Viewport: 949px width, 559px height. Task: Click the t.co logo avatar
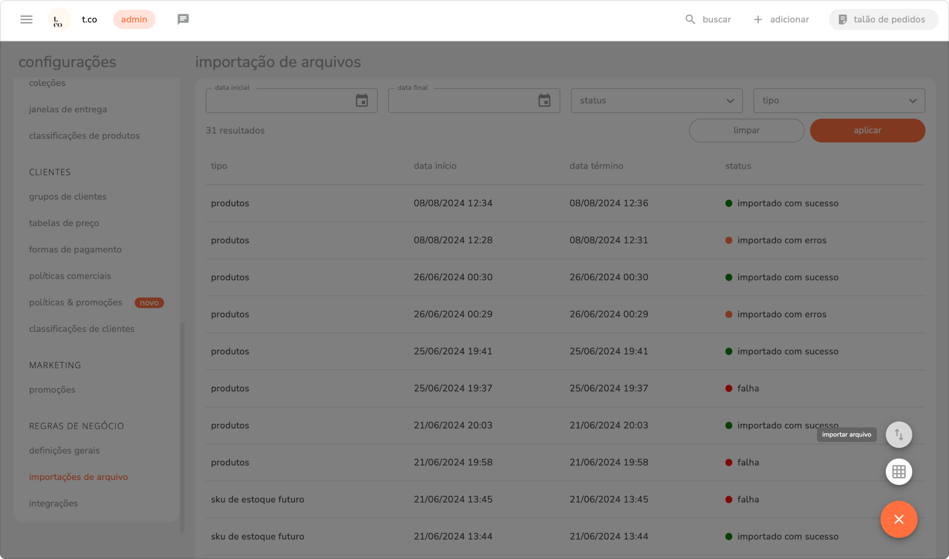click(x=59, y=20)
